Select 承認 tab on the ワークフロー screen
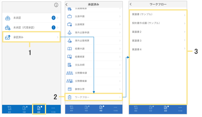Image resolution: width=202 pixels, height=117 pixels. [166, 109]
